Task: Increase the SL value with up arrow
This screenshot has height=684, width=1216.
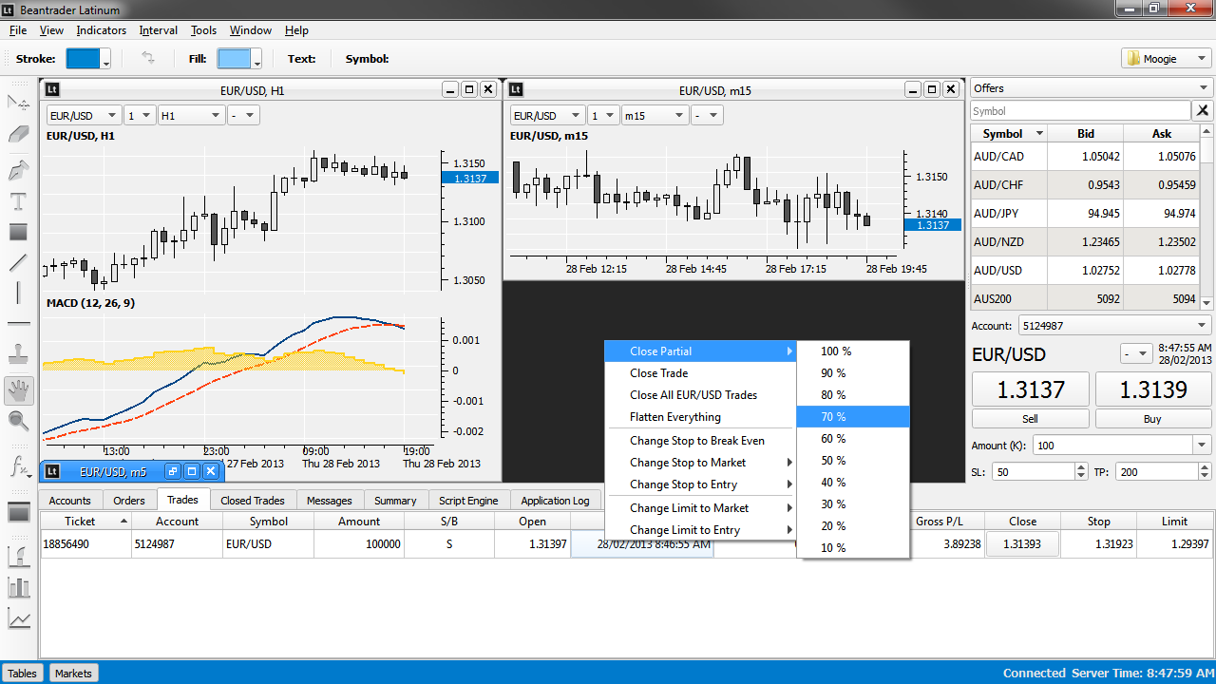Action: coord(1081,467)
